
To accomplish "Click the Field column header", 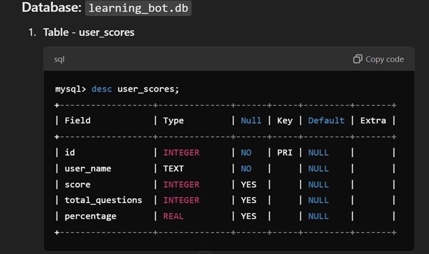I will (78, 120).
